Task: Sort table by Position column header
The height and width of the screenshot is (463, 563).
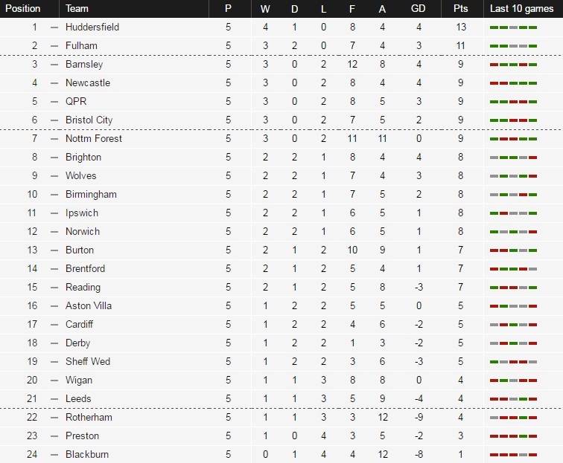Action: [22, 8]
